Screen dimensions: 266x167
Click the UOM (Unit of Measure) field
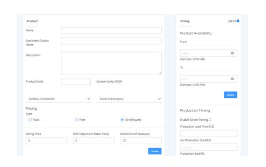pyautogui.click(x=140, y=141)
